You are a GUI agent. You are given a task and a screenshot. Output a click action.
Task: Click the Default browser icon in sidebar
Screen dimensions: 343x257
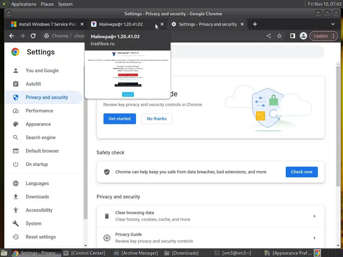pyautogui.click(x=16, y=151)
